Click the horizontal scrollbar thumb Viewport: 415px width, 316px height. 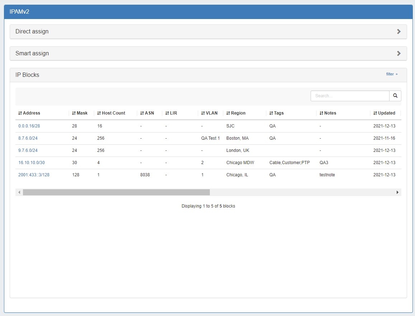coord(116,192)
